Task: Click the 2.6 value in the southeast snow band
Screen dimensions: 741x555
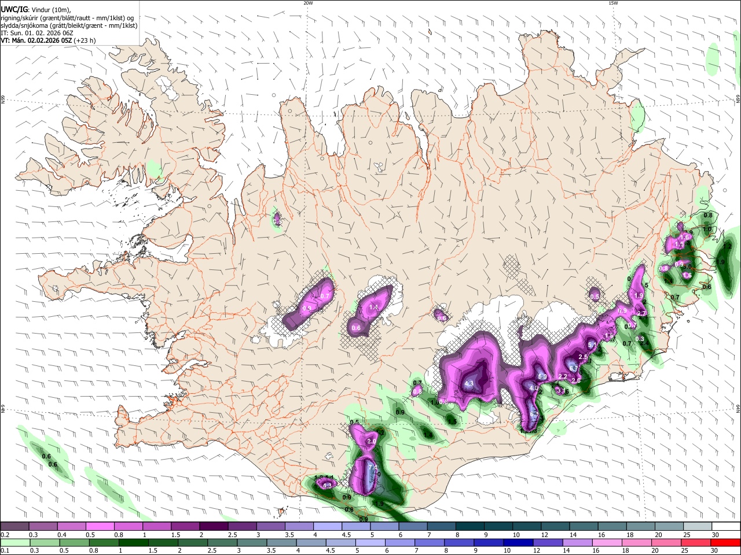Action: 576,380
